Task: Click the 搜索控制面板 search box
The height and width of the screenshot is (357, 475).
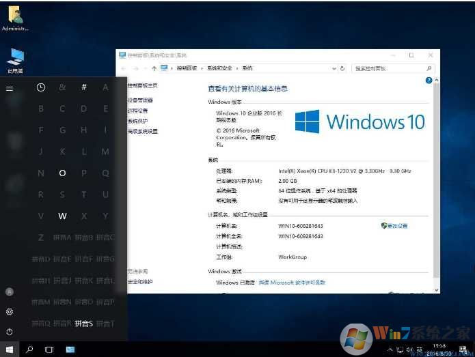Action: [x=388, y=68]
